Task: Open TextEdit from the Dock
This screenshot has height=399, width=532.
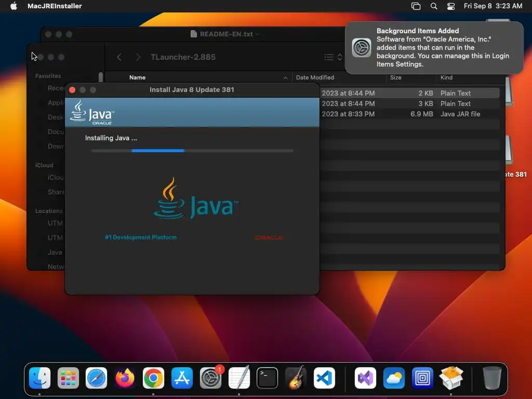Action: coord(239,378)
